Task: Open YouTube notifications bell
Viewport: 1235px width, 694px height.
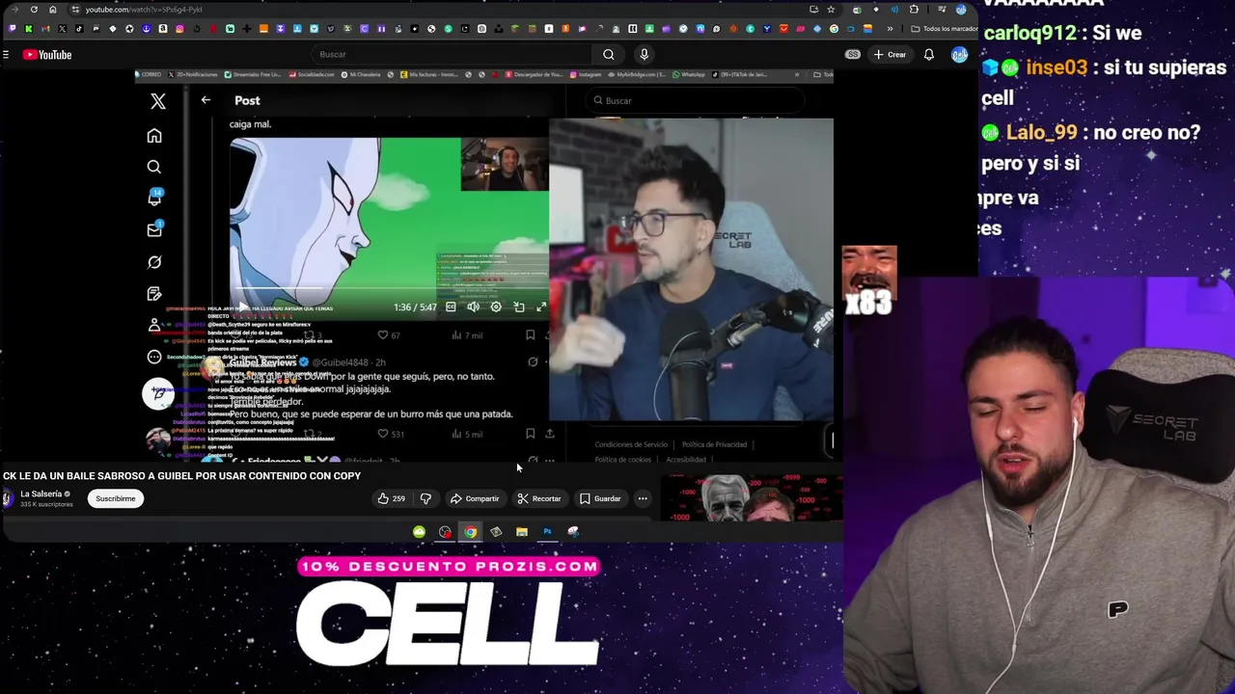Action: coord(928,55)
